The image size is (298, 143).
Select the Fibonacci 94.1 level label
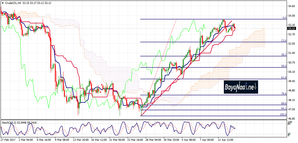284,108
